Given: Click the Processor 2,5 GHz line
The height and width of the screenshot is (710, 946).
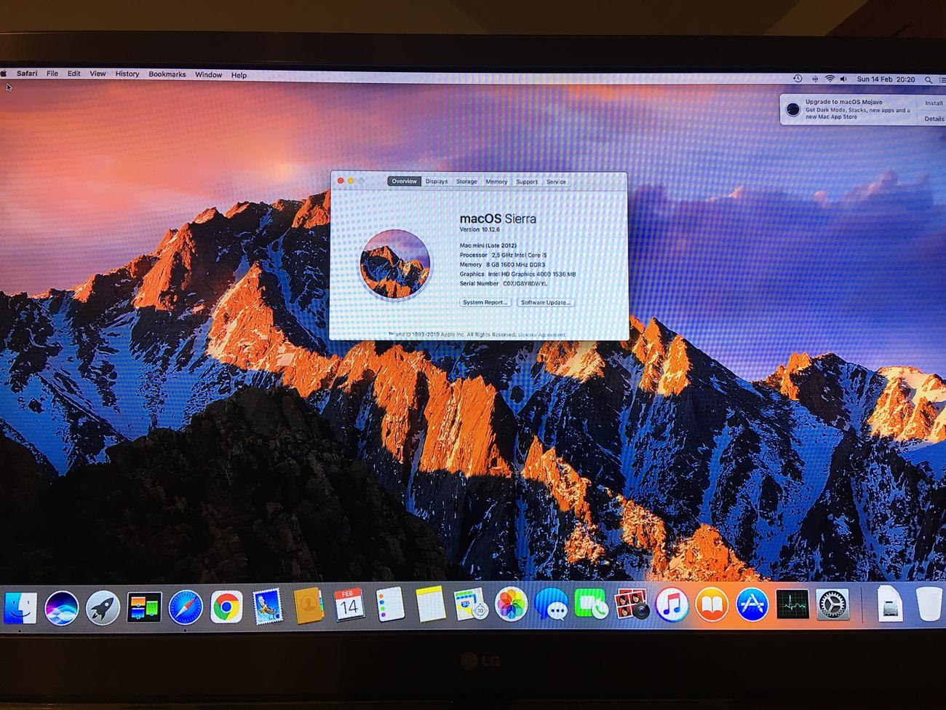Looking at the screenshot, I should [503, 255].
